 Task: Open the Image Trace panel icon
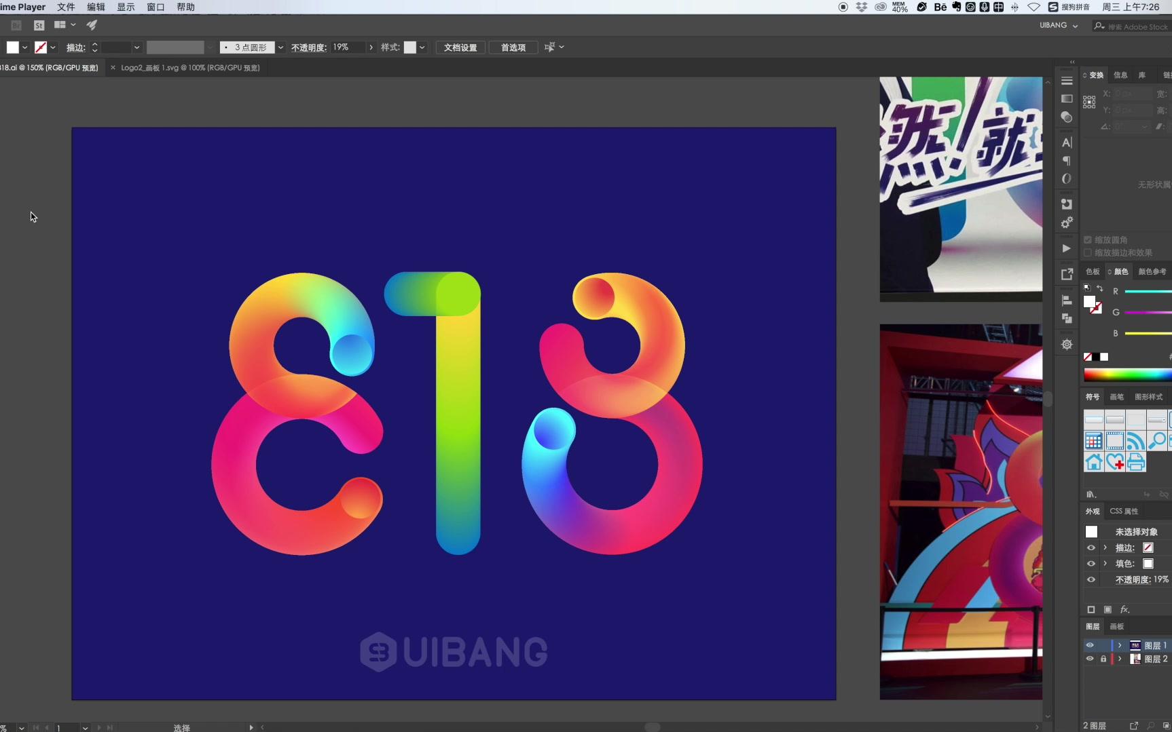1067,204
